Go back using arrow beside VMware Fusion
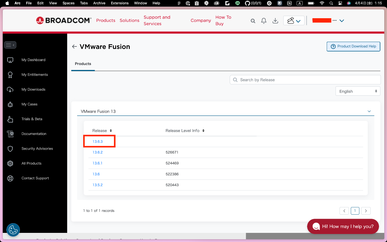 (74, 46)
